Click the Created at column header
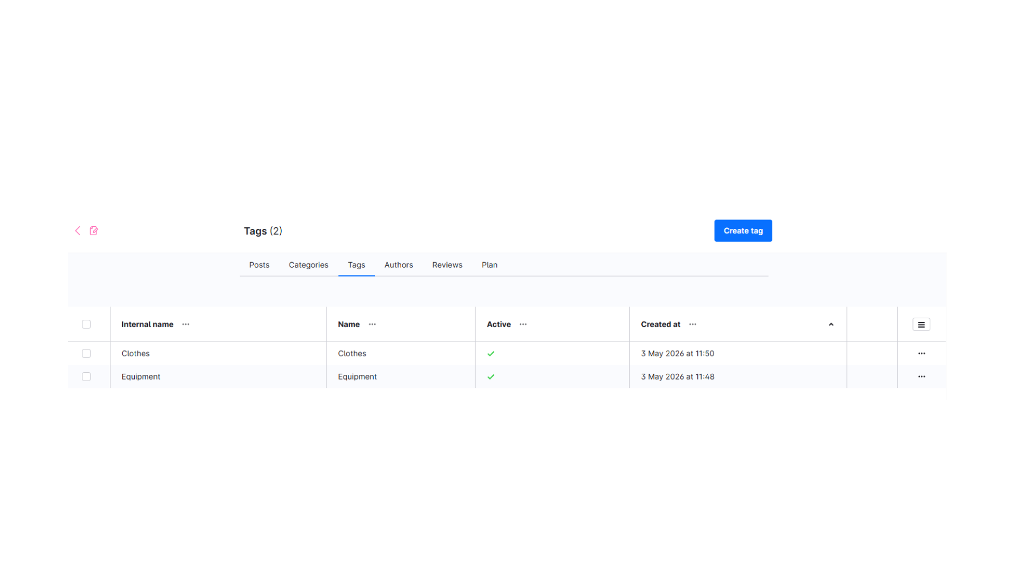Image resolution: width=1015 pixels, height=571 pixels. pyautogui.click(x=660, y=324)
